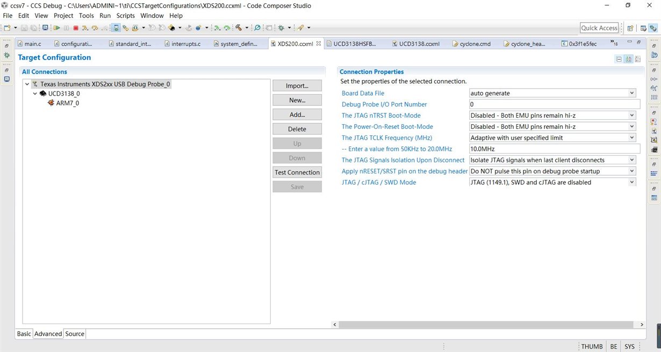Click the Quick Access search box
This screenshot has height=352, width=661.
pyautogui.click(x=599, y=28)
